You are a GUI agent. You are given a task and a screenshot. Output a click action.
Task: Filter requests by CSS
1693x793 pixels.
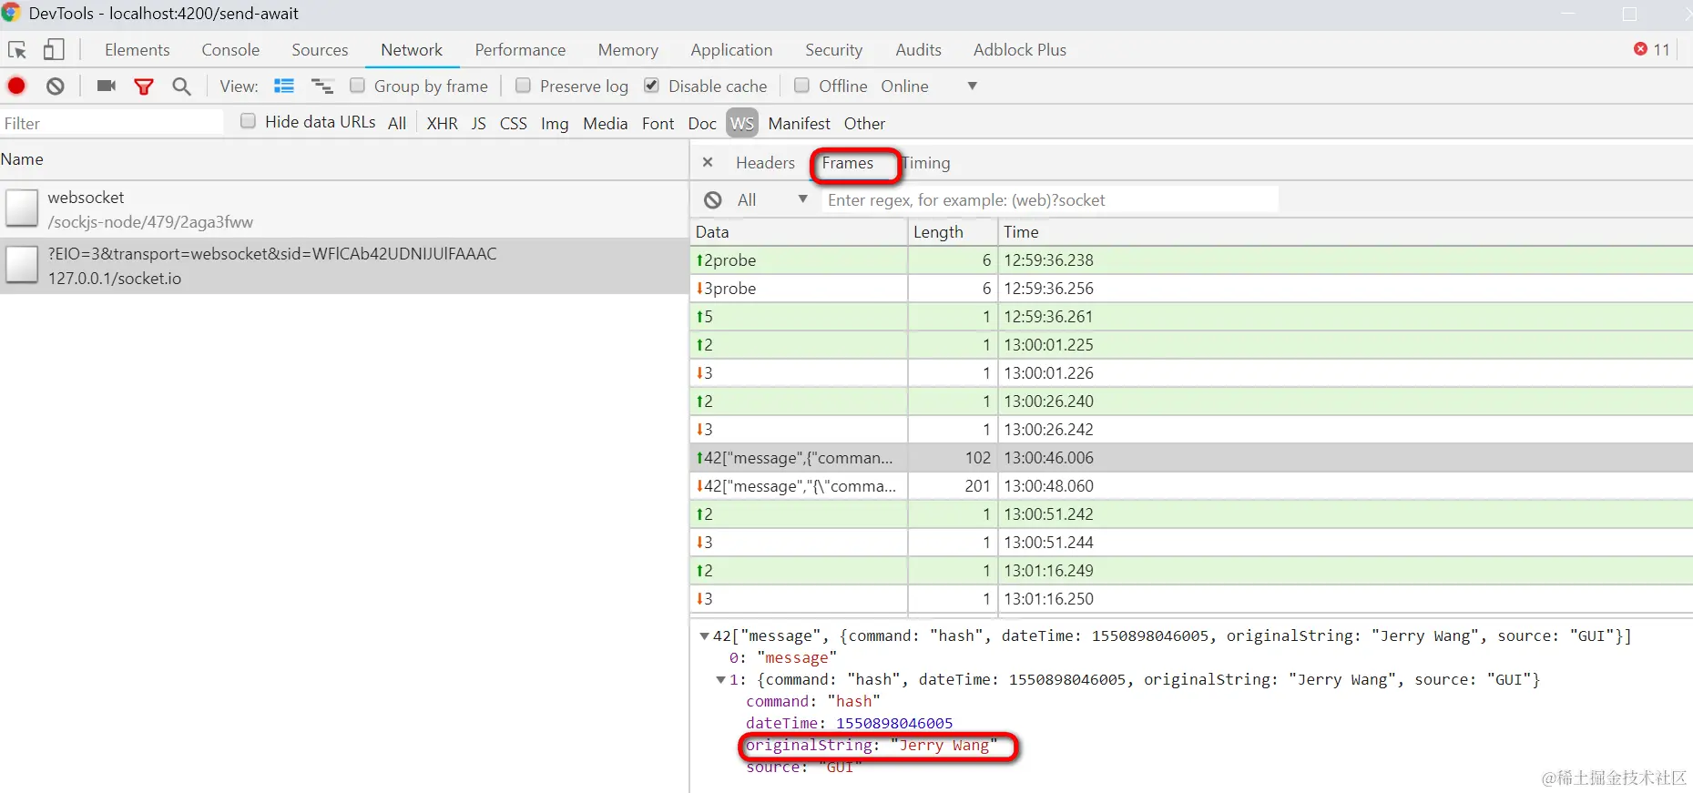click(x=514, y=123)
